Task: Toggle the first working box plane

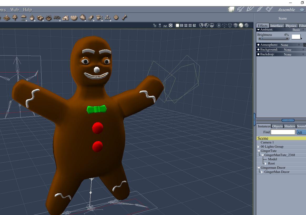Action: tap(201, 25)
